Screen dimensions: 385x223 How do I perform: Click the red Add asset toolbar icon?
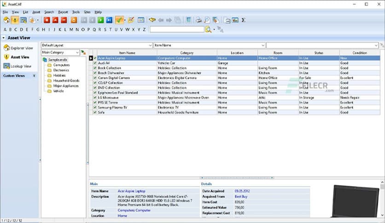click(x=47, y=20)
